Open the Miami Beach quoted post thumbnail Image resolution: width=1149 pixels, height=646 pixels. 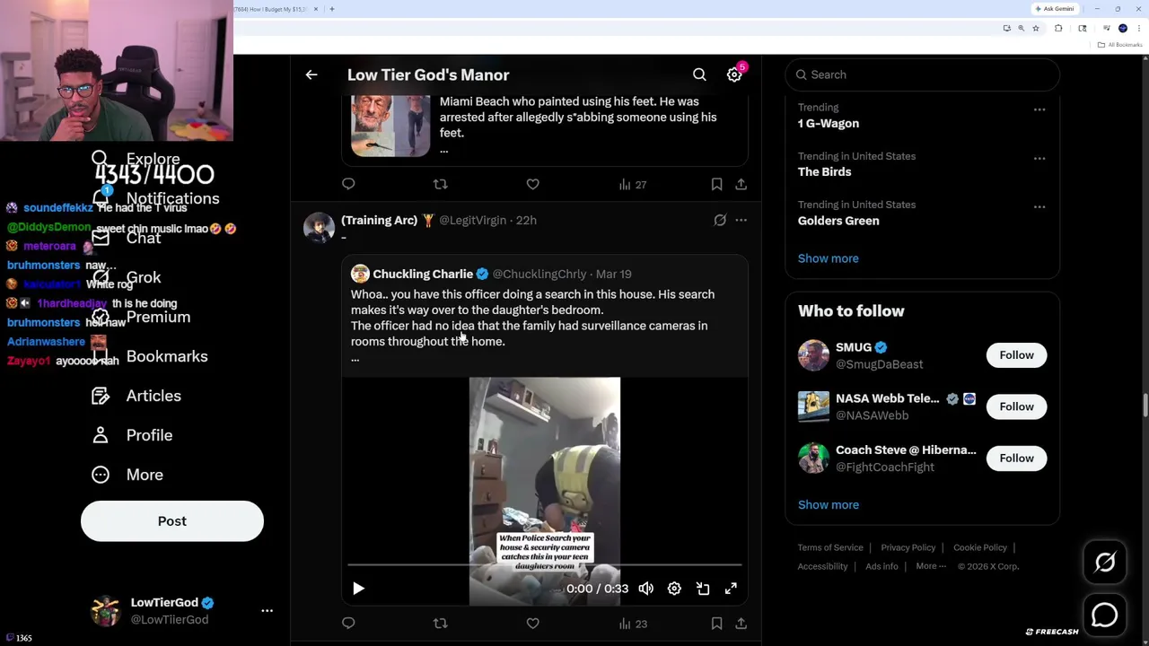[x=390, y=125]
